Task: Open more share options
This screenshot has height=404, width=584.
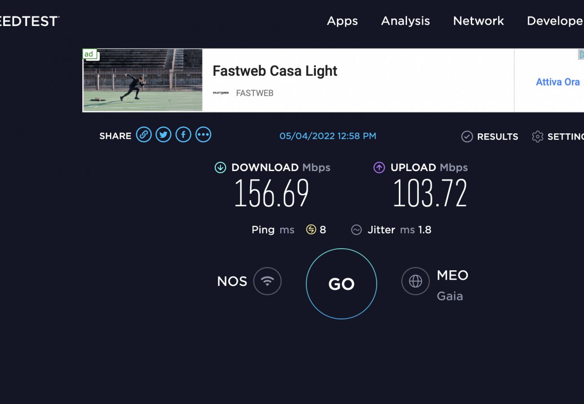Action: (x=203, y=135)
